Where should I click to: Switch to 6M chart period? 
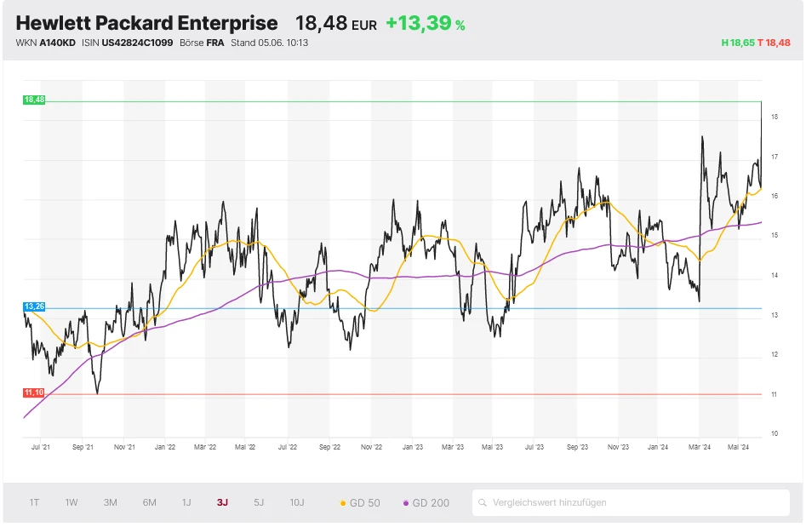(150, 502)
